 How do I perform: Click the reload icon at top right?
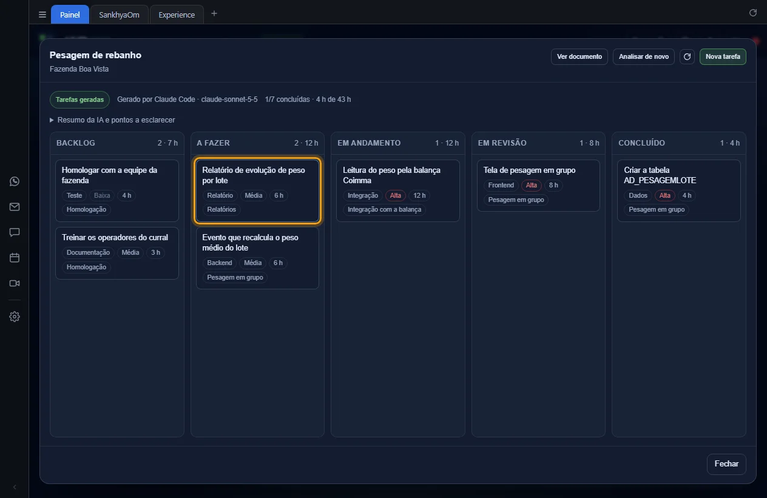[753, 13]
